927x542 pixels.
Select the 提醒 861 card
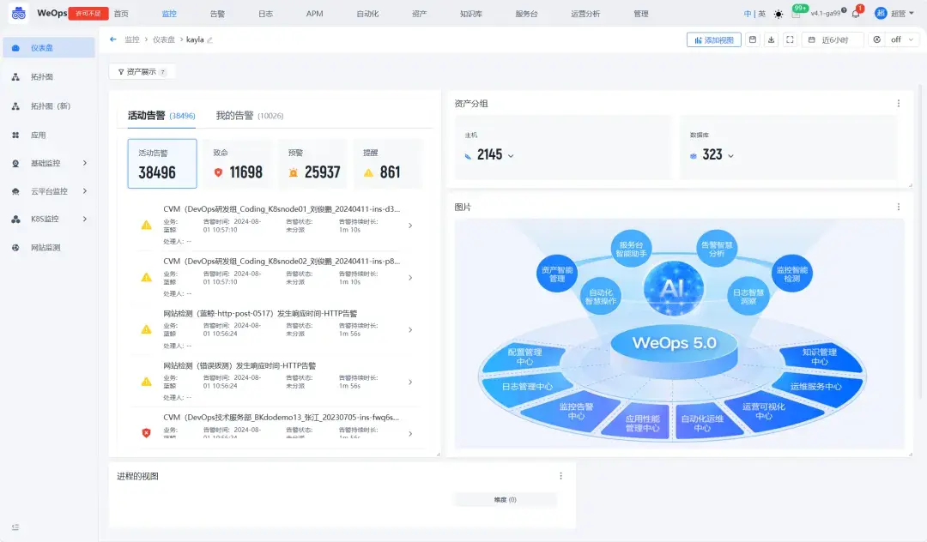(x=387, y=164)
